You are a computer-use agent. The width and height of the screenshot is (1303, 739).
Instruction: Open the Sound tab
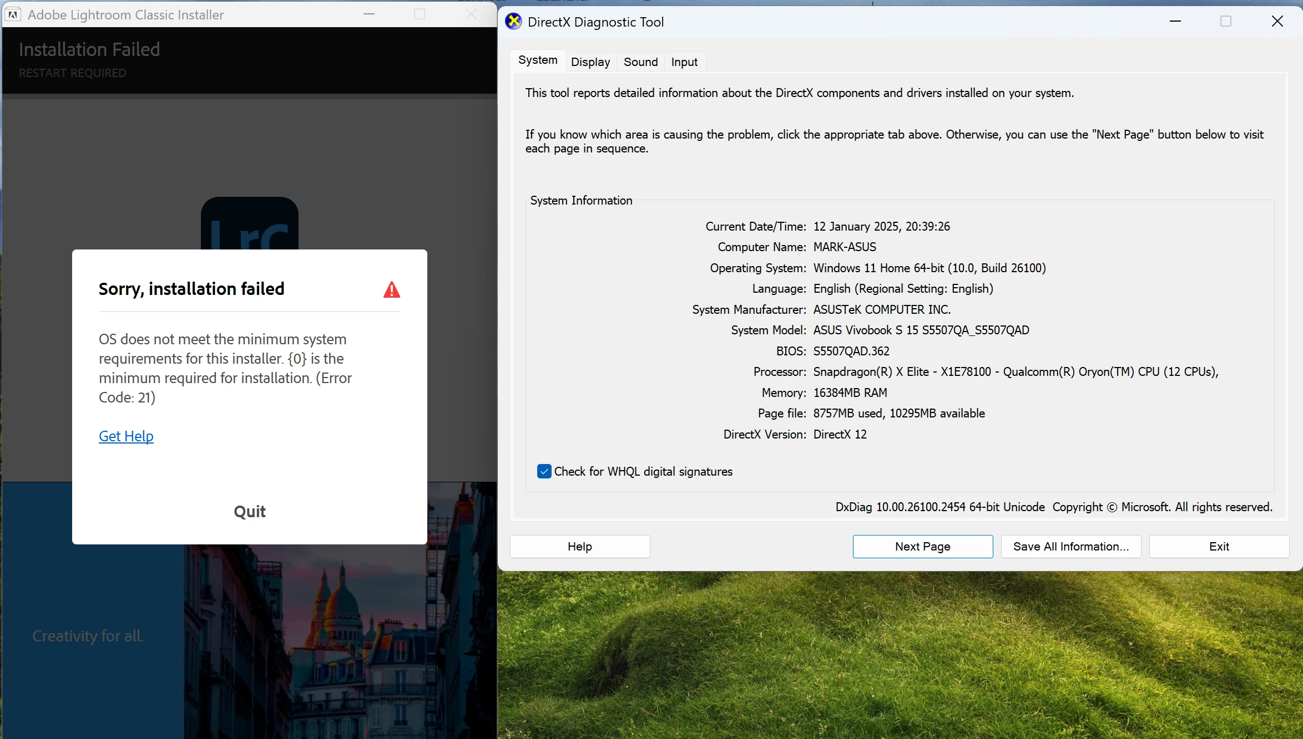[x=640, y=62]
